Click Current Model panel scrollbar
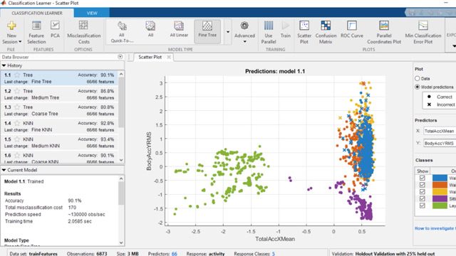Screen dimensions: 456x256 (x=121, y=193)
